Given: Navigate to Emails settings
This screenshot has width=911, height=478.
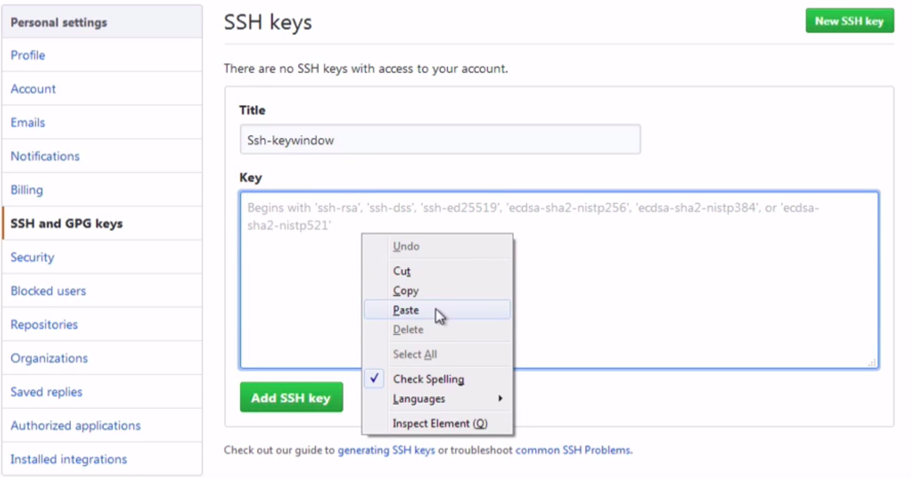Looking at the screenshot, I should click(27, 123).
